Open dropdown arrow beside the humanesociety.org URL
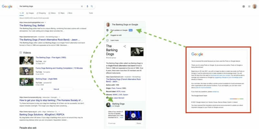This screenshot has height=129, width=259. [60, 97]
